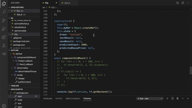Open the Extensions view

[x=4, y=37]
